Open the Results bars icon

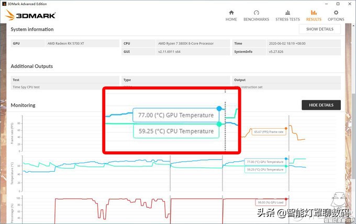tap(314, 12)
